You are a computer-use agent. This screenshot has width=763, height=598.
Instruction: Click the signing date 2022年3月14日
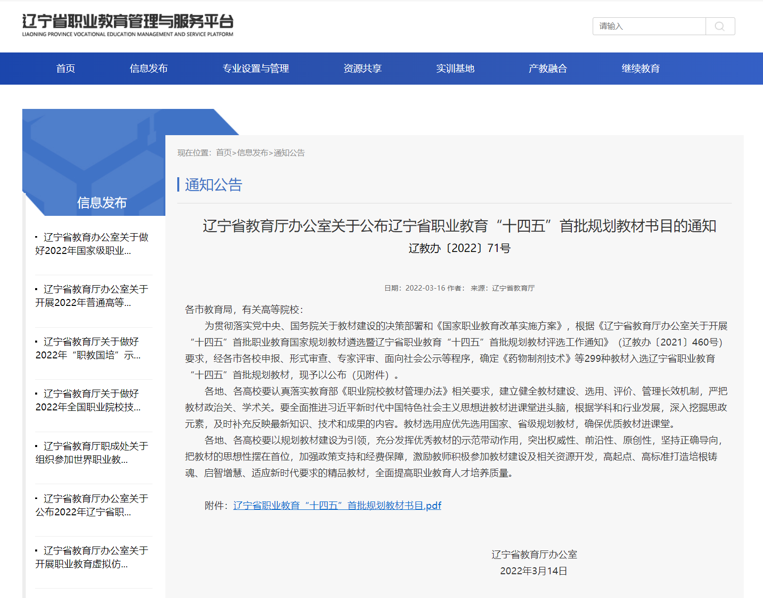[534, 571]
